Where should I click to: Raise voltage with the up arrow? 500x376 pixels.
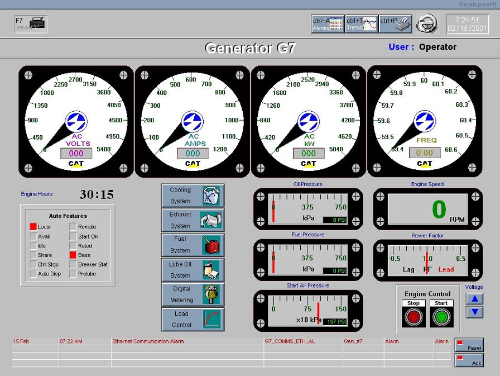(x=473, y=299)
